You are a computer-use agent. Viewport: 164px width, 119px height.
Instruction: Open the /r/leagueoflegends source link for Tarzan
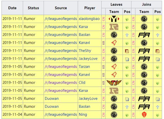pyautogui.click(x=61, y=67)
